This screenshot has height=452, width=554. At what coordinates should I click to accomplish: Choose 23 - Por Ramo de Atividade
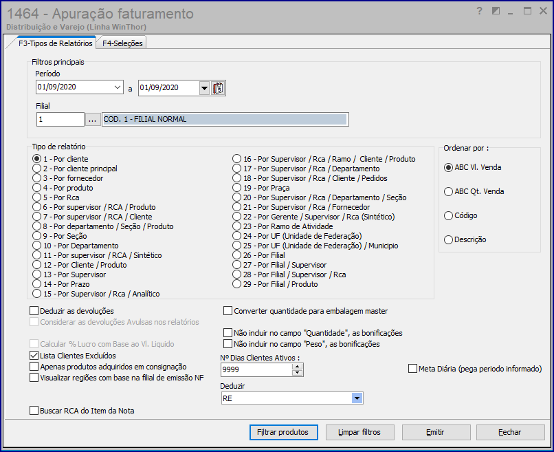(x=282, y=226)
